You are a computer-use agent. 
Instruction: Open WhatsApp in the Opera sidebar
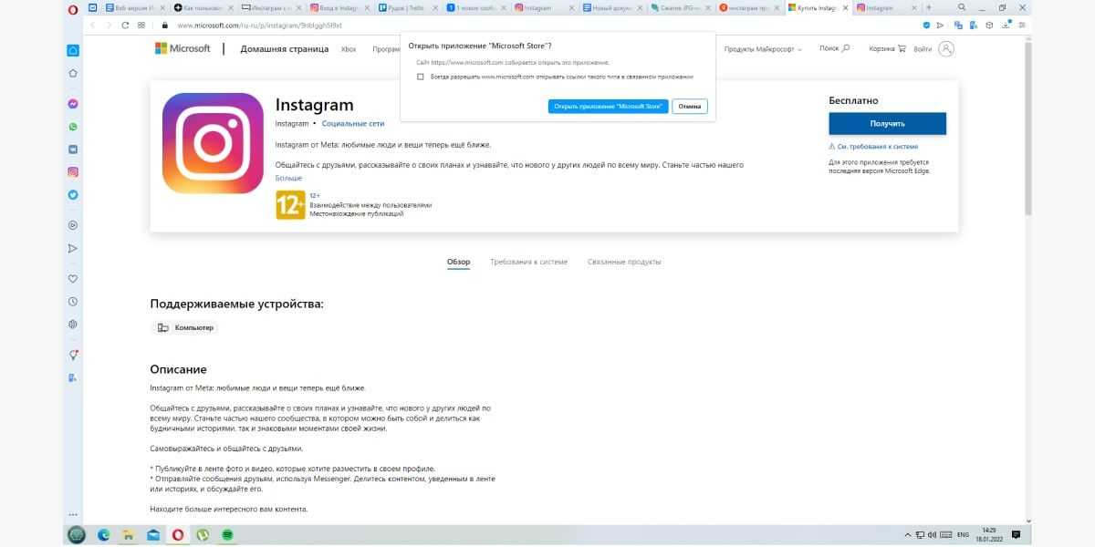pos(73,127)
